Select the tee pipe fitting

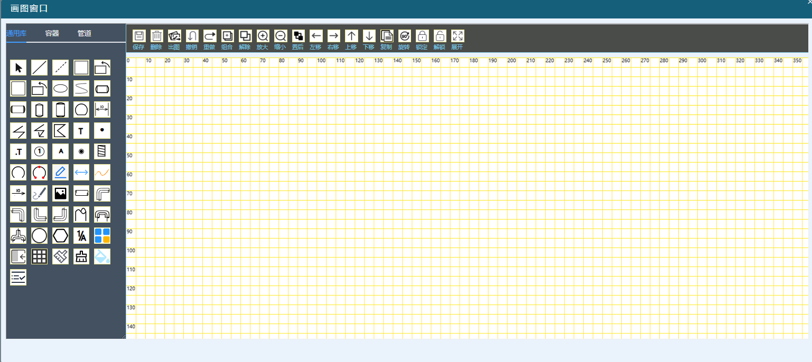point(18,235)
